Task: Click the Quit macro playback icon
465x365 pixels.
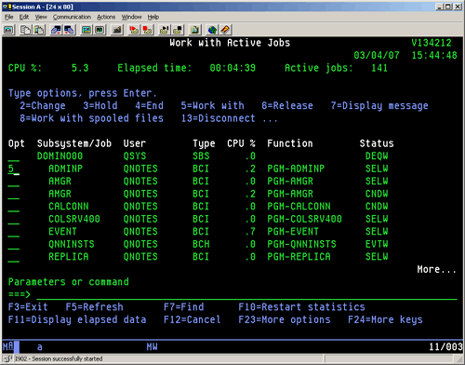Action: tap(178, 30)
